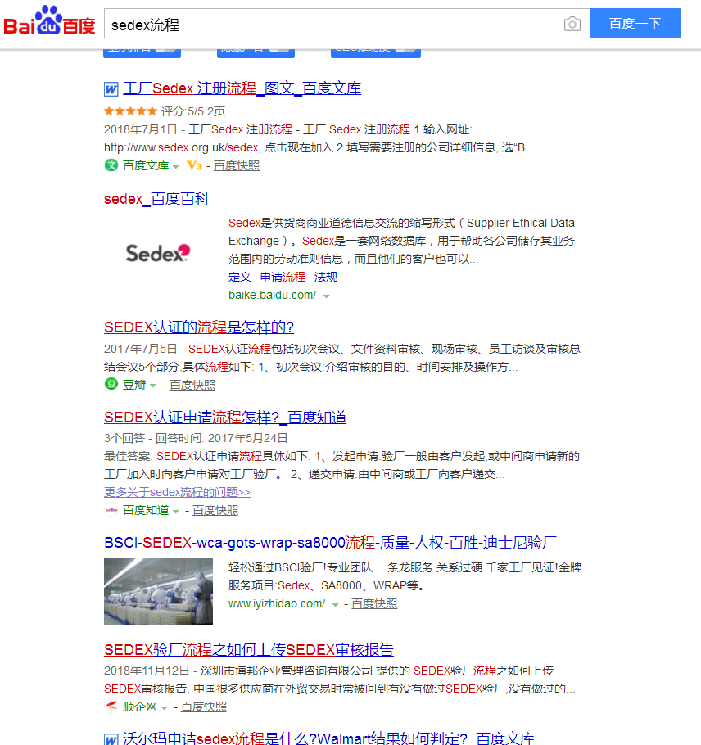Image resolution: width=701 pixels, height=745 pixels.
Task: Click the snippet starting 2018年11月12日 - 深圳市博邦企业管理咨询
Action: [340, 680]
